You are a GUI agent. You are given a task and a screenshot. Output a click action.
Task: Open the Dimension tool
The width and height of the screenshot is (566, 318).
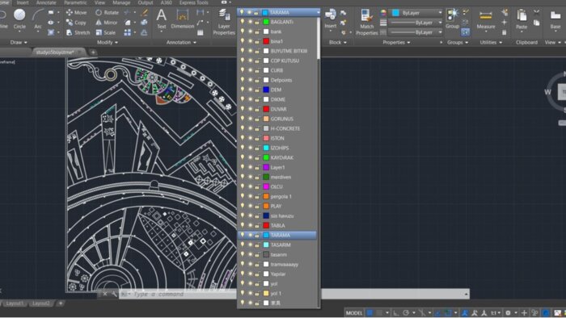182,19
